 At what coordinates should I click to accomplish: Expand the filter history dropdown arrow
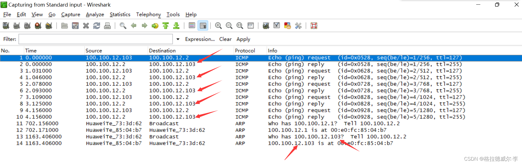pos(178,39)
